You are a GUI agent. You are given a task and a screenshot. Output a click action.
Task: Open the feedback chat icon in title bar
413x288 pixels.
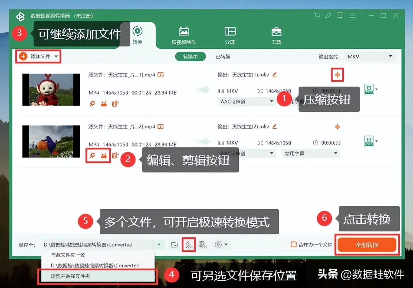[340, 16]
